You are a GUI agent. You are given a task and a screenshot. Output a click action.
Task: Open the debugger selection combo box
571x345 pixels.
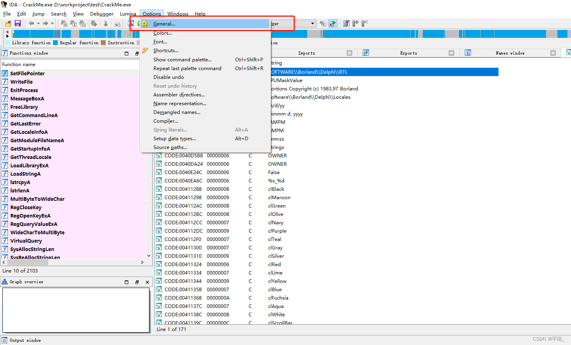click(x=294, y=24)
